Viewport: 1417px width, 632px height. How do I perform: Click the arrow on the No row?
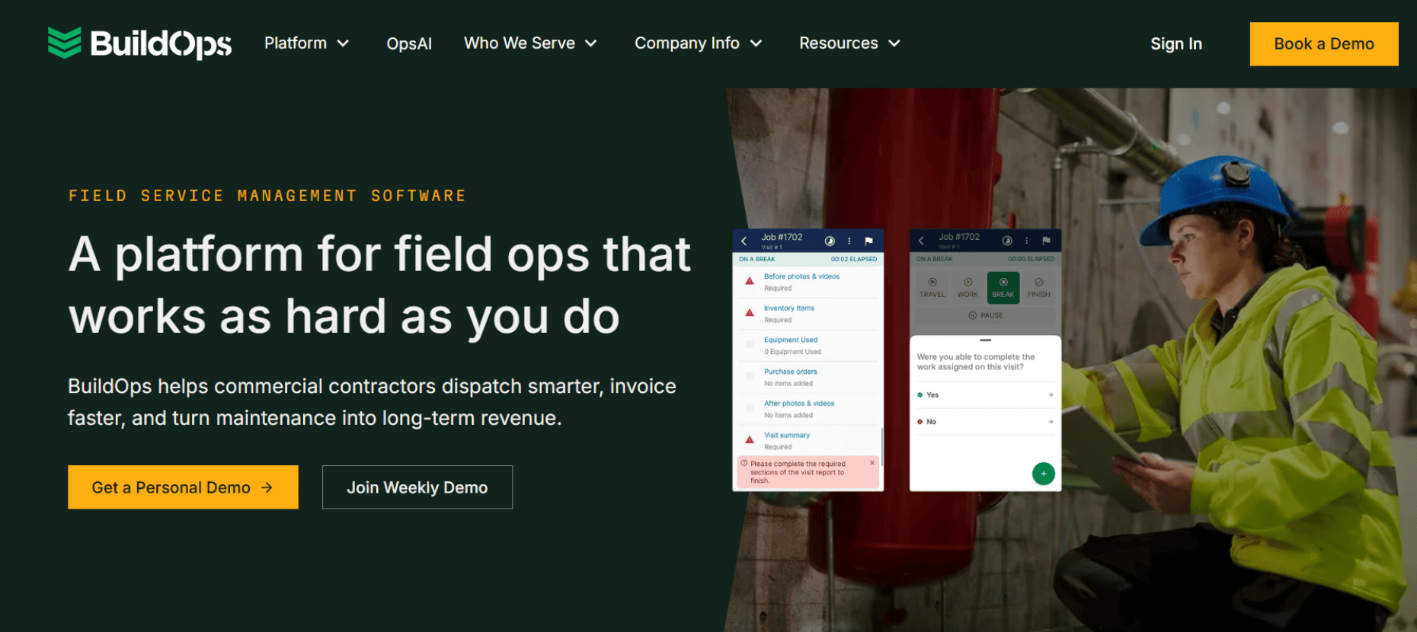pos(1051,421)
